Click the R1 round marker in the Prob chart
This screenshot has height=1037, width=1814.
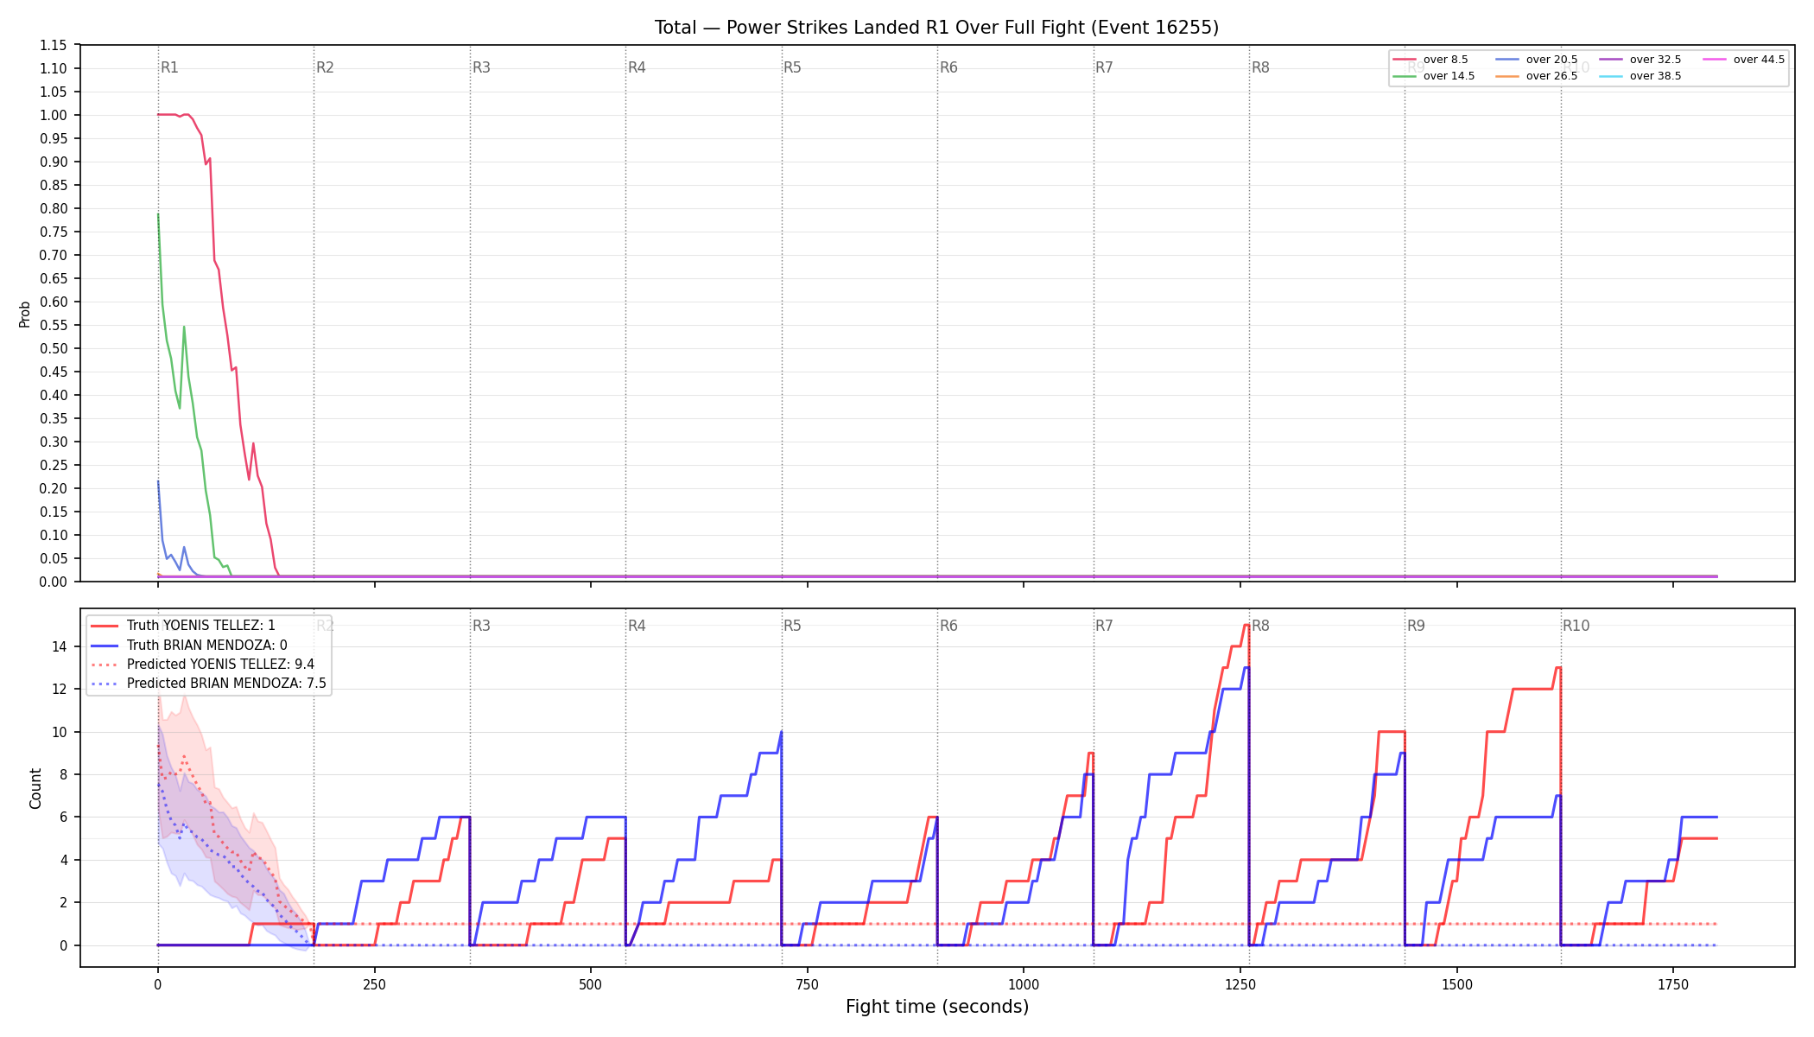(169, 67)
